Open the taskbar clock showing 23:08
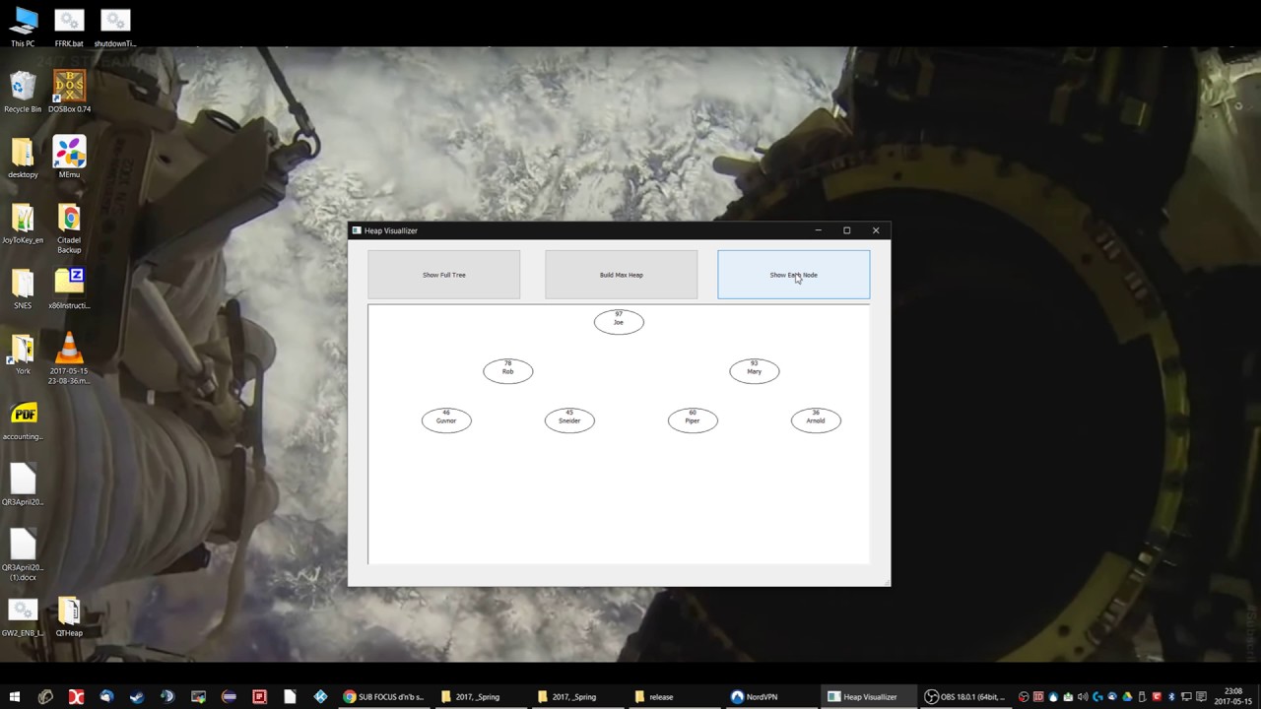The height and width of the screenshot is (709, 1261). click(1233, 697)
